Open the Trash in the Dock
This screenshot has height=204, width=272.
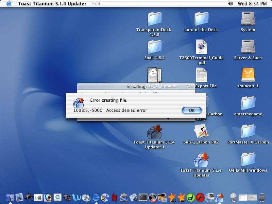pyautogui.click(x=262, y=197)
